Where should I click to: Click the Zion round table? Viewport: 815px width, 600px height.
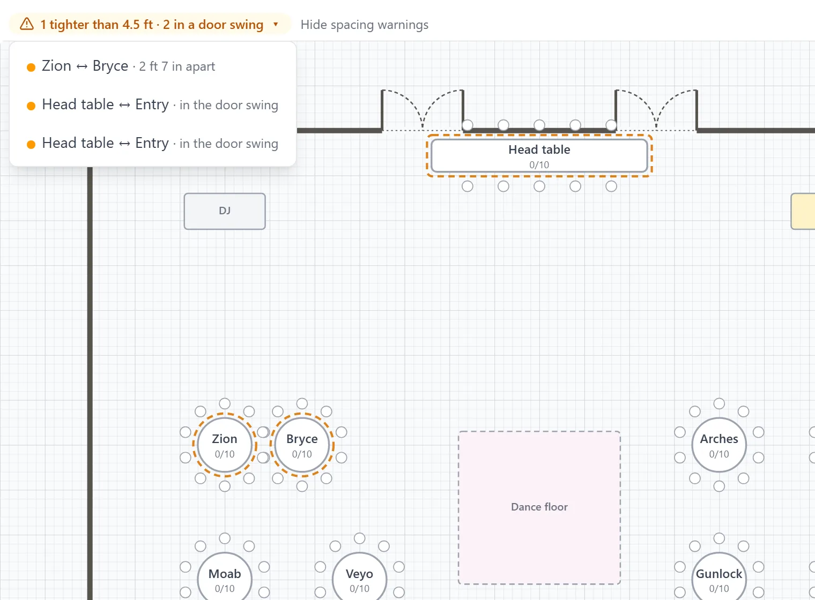click(x=225, y=445)
